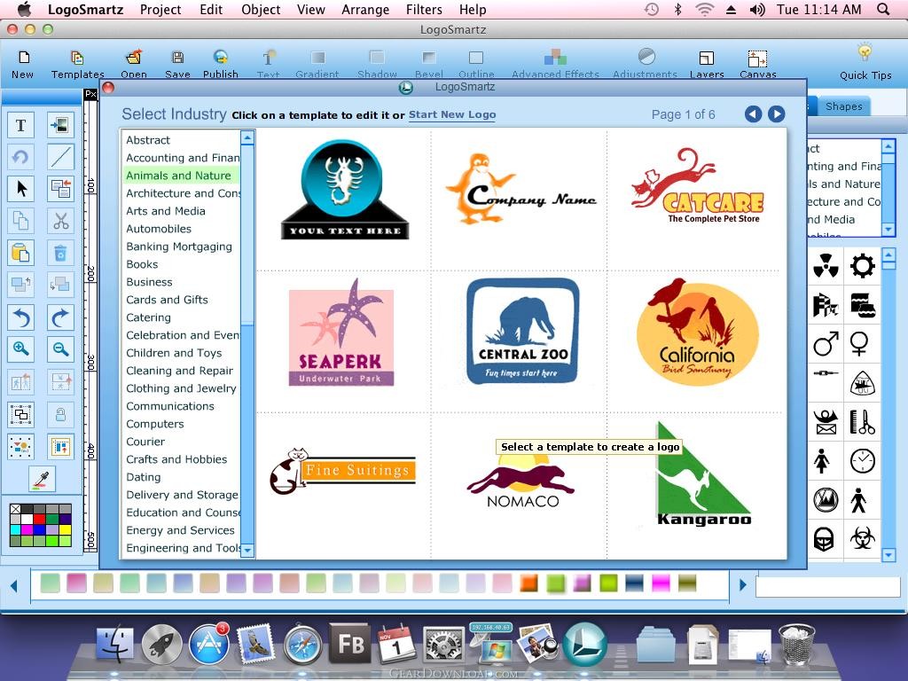Open Templates from the toolbar

(x=78, y=64)
